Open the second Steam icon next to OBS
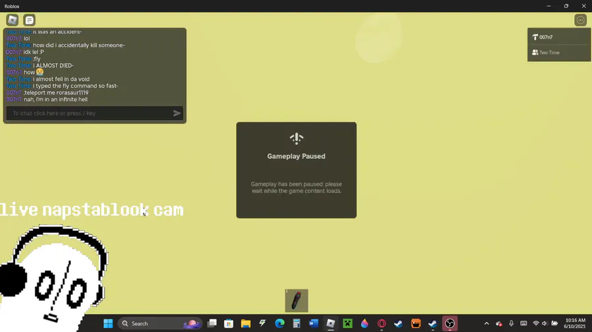This screenshot has height=332, width=592. [x=433, y=323]
